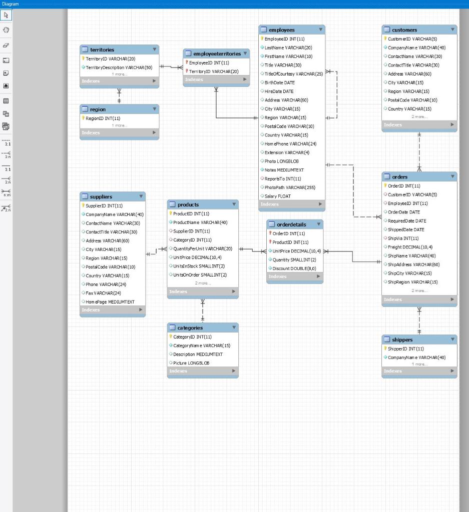Screen dimensions: 469x512
Task: Select 'CategoryName VARCHAR(15)' column
Action: (203, 345)
